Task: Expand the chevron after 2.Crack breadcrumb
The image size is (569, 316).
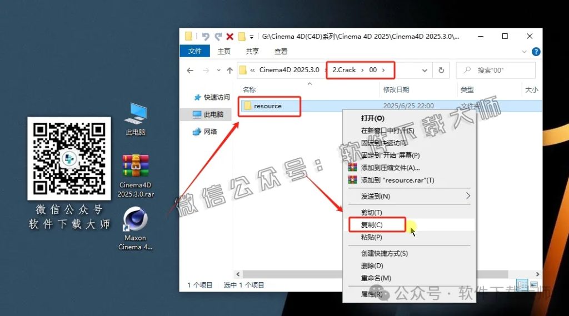Action: [x=362, y=70]
